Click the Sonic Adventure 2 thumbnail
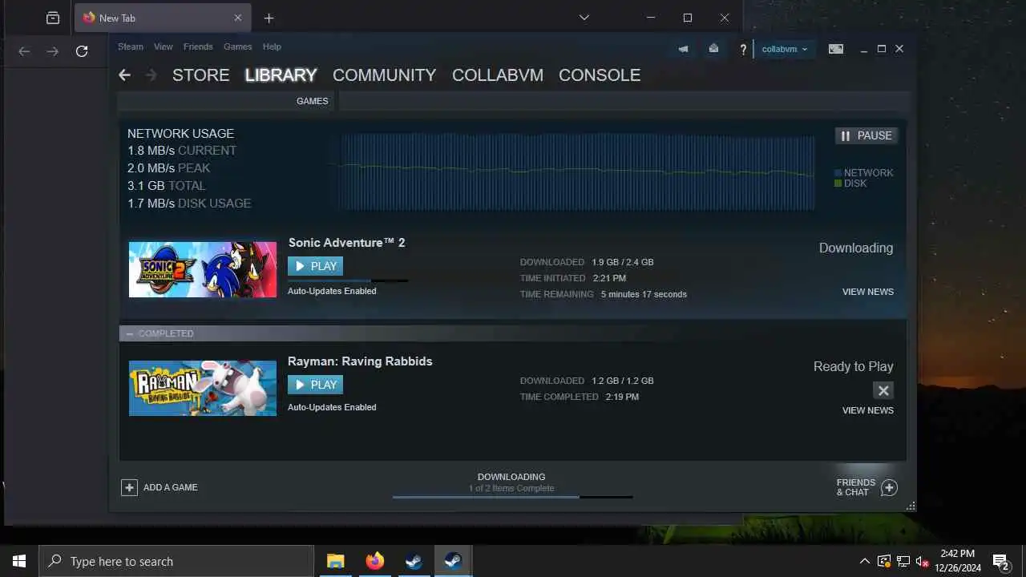This screenshot has height=577, width=1026. (203, 269)
